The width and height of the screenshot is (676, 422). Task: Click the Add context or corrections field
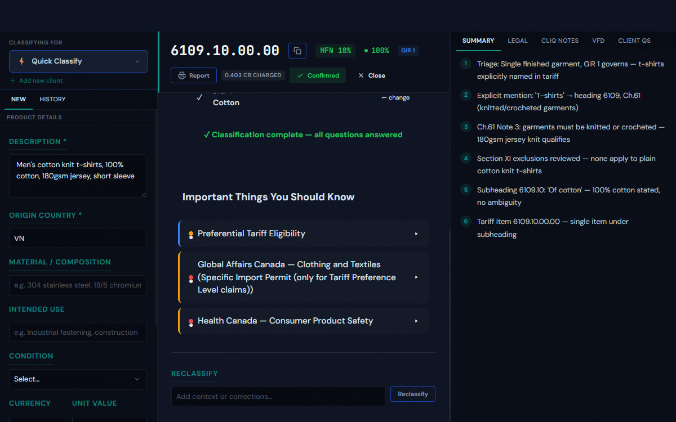coord(278,396)
